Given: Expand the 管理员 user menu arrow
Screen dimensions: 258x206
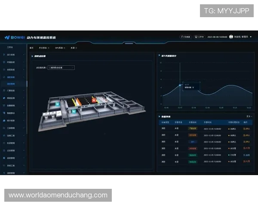Looking at the screenshot, I should (x=251, y=37).
